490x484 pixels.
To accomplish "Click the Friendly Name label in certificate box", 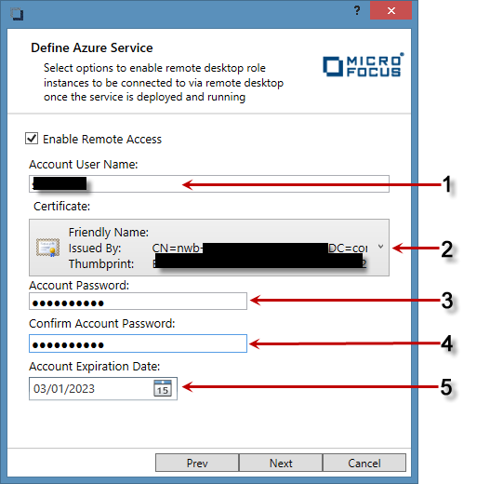I will tap(109, 232).
